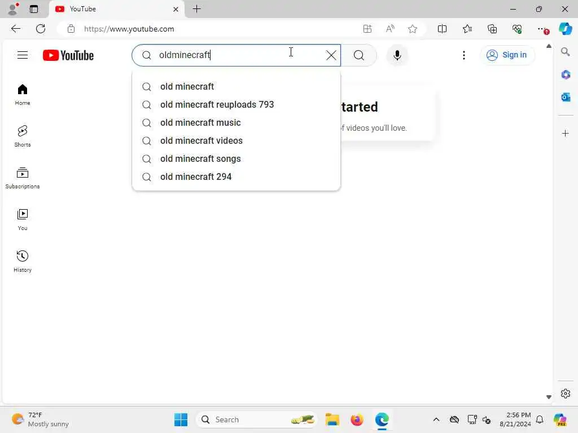Go back with the browser back arrow
The image size is (578, 433).
pyautogui.click(x=15, y=29)
